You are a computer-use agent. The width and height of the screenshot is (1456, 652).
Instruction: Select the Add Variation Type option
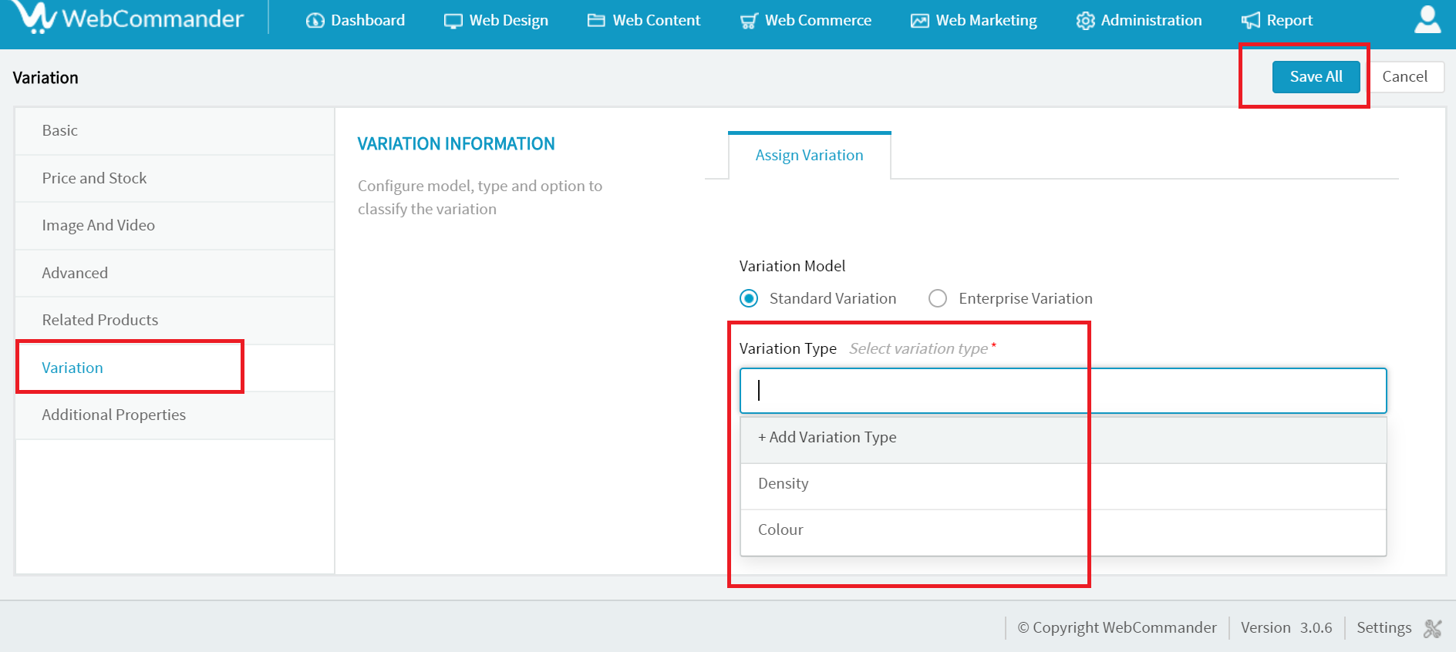827,438
